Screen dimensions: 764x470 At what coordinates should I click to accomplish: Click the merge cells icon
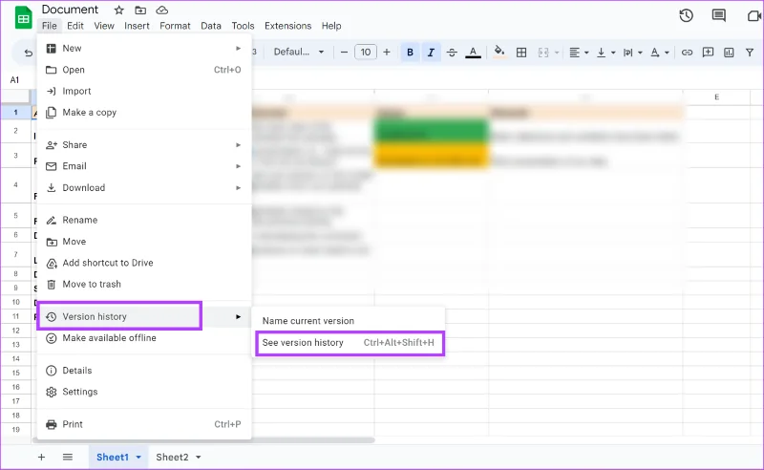point(543,53)
